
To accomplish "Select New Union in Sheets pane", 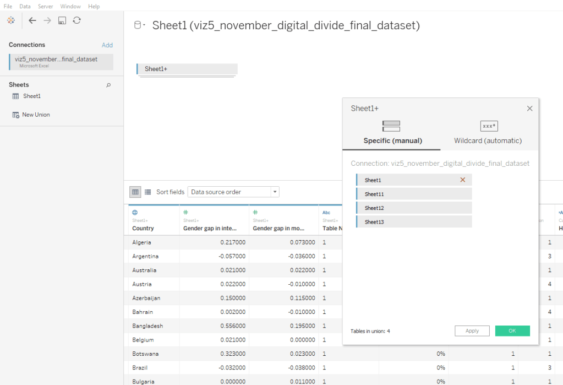I will coord(35,115).
